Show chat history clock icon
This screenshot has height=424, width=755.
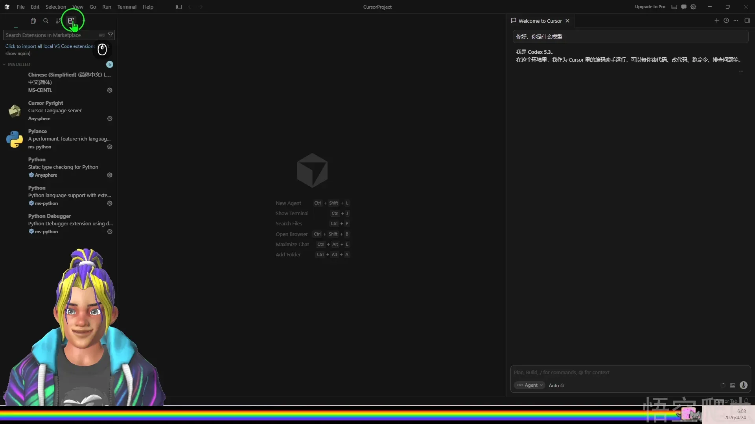(726, 21)
